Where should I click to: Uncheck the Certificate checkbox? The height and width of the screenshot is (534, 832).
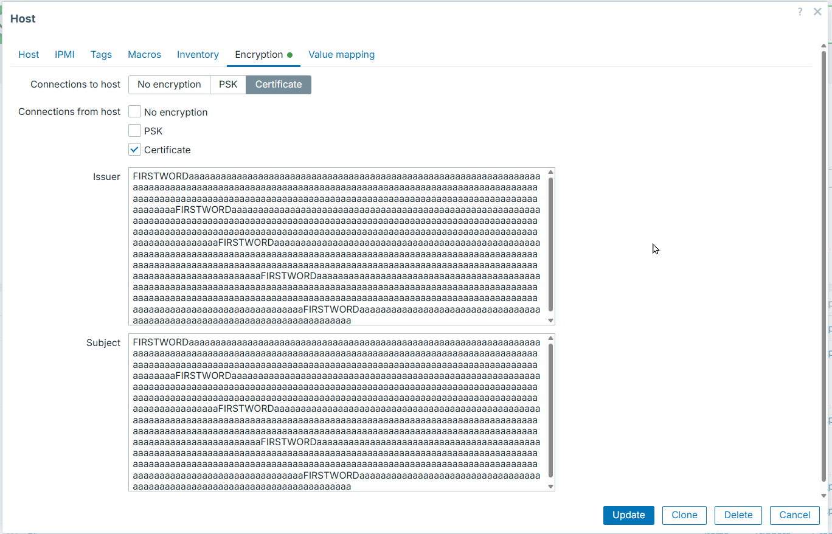click(x=135, y=150)
